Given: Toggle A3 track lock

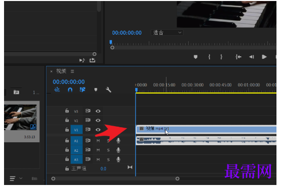Looking at the screenshot, I should (67, 159).
